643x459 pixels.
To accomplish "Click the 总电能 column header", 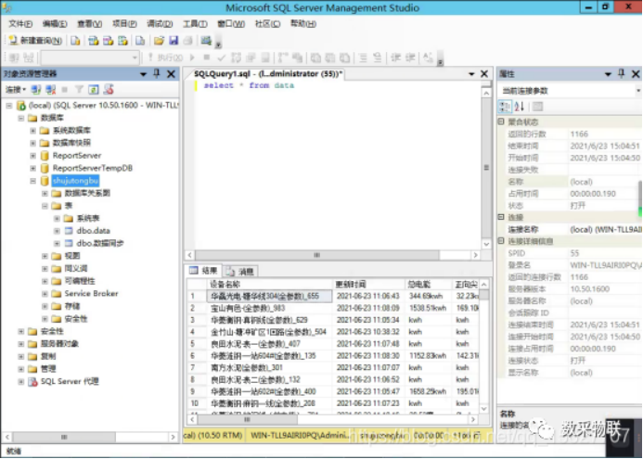I will pyautogui.click(x=428, y=285).
